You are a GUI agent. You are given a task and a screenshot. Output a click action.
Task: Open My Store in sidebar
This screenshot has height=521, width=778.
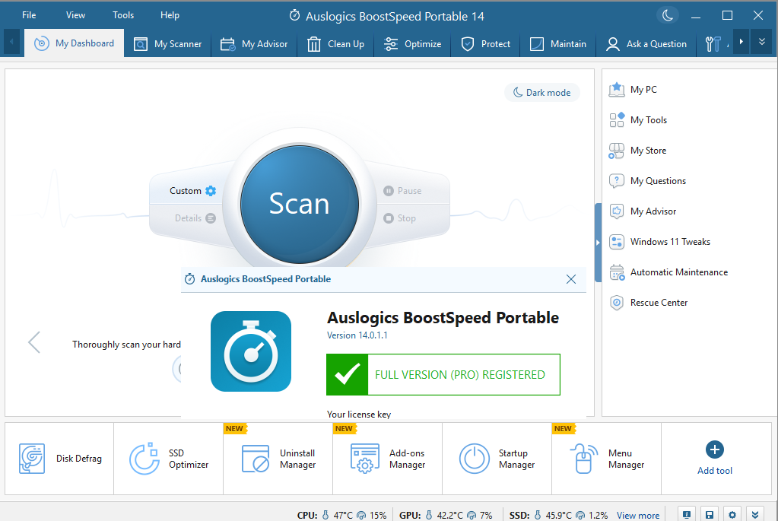click(637, 151)
